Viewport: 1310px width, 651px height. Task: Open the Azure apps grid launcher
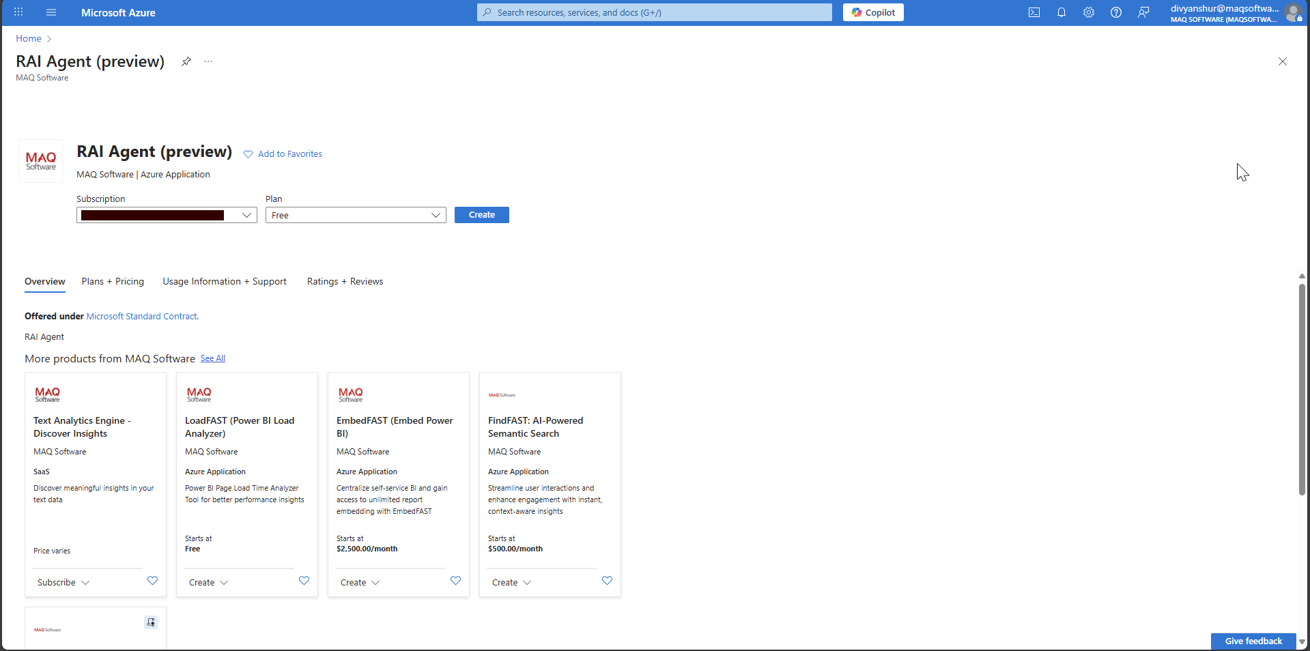pyautogui.click(x=18, y=12)
